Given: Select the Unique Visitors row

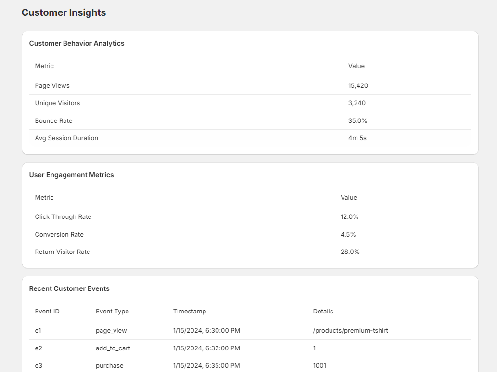Looking at the screenshot, I should pyautogui.click(x=57, y=103).
